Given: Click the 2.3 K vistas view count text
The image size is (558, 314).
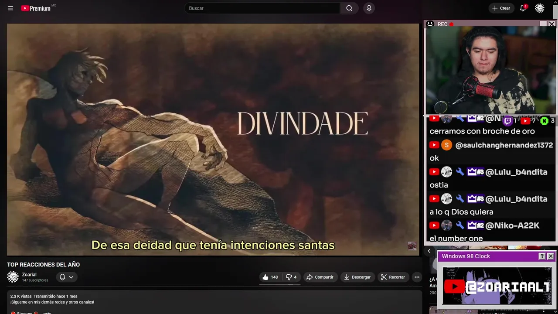Looking at the screenshot, I should click(x=21, y=296).
